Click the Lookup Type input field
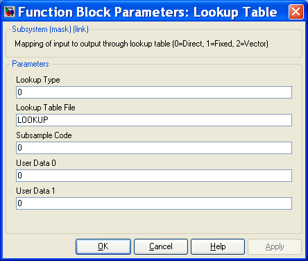This screenshot has width=308, height=261. tap(154, 92)
